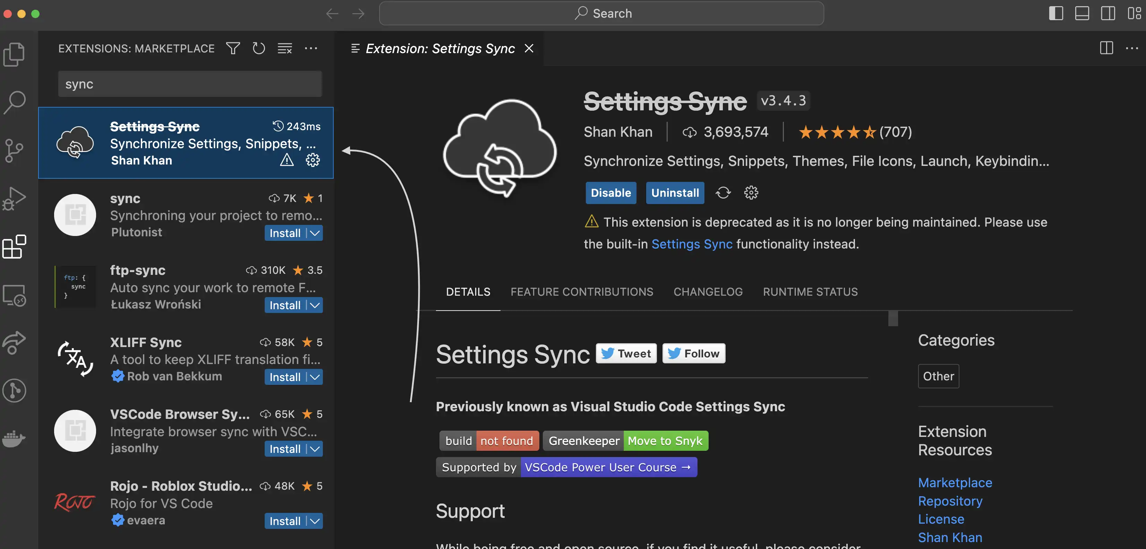Click inside the sync search field

[189, 84]
